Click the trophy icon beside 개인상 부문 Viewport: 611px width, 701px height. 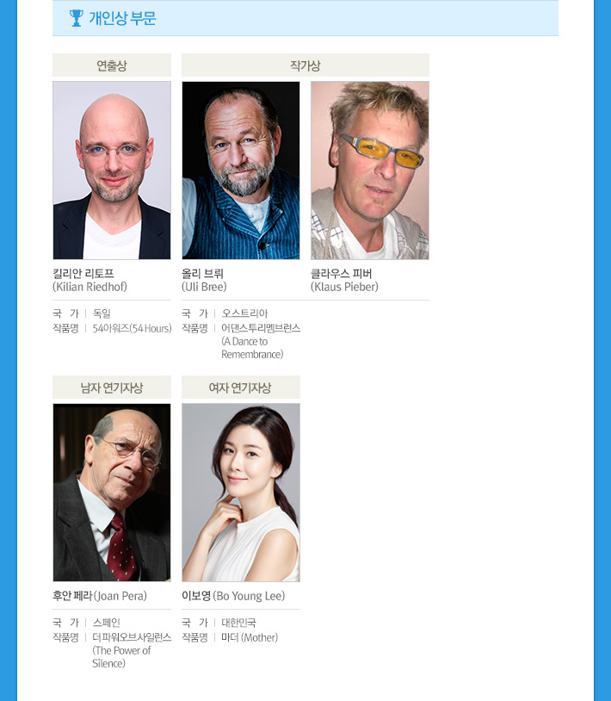point(77,18)
